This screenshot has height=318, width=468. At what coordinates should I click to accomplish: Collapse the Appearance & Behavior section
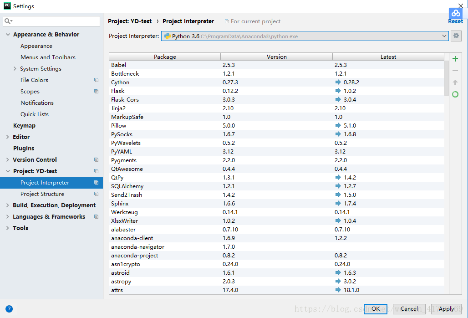8,35
